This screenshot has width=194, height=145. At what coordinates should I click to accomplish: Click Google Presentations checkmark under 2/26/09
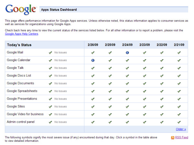click(x=93, y=99)
